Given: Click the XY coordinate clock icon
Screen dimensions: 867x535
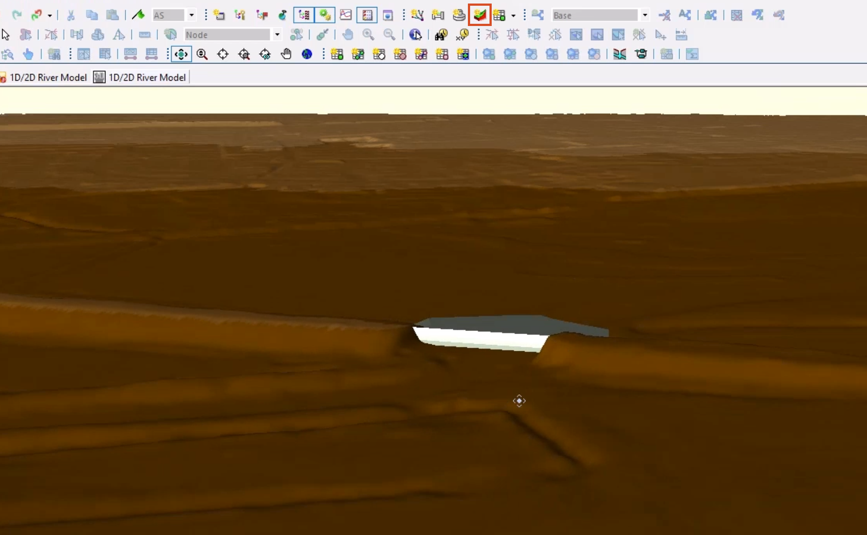Looking at the screenshot, I should 462,35.
